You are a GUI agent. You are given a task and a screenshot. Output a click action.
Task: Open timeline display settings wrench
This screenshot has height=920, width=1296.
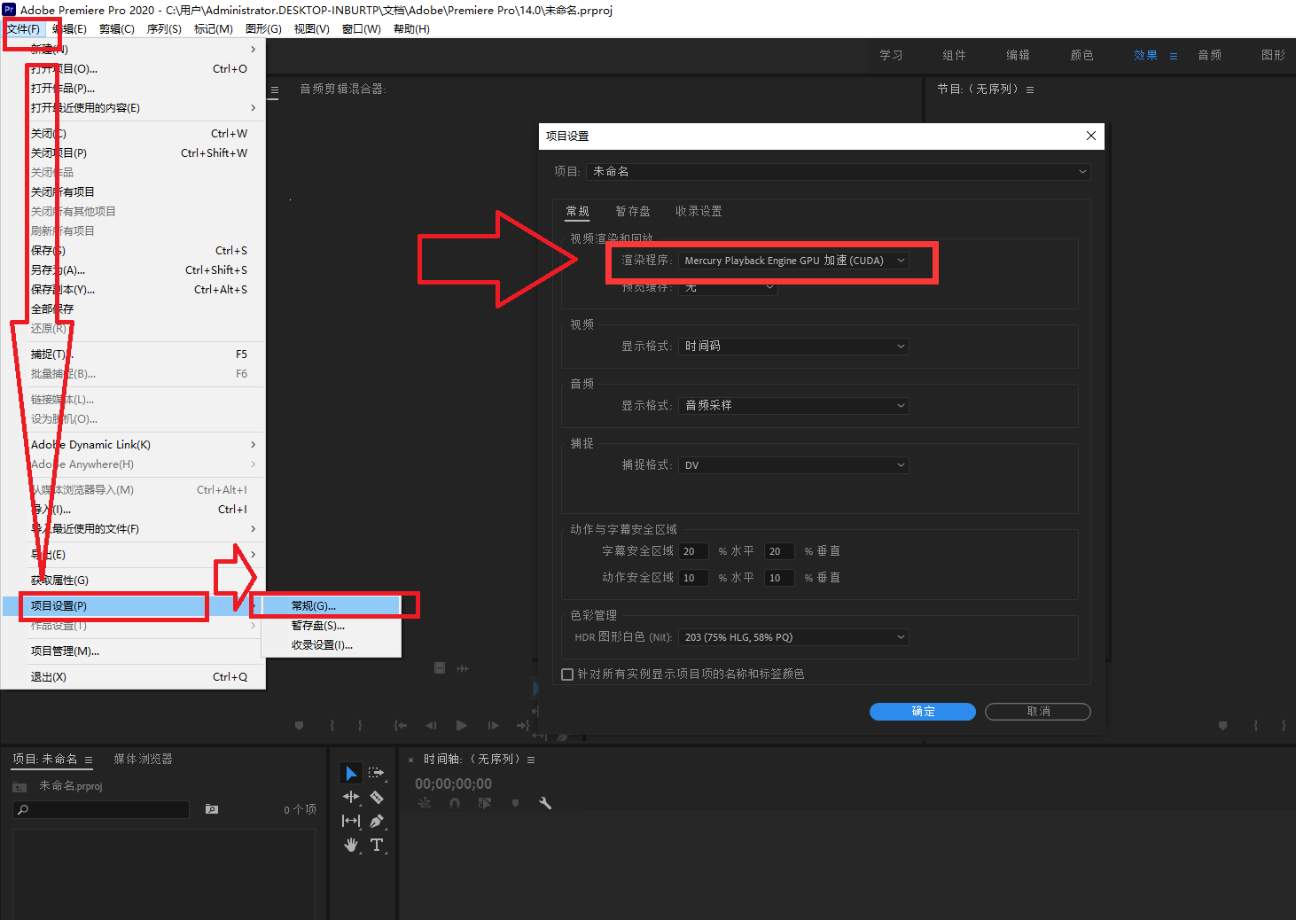coord(545,803)
